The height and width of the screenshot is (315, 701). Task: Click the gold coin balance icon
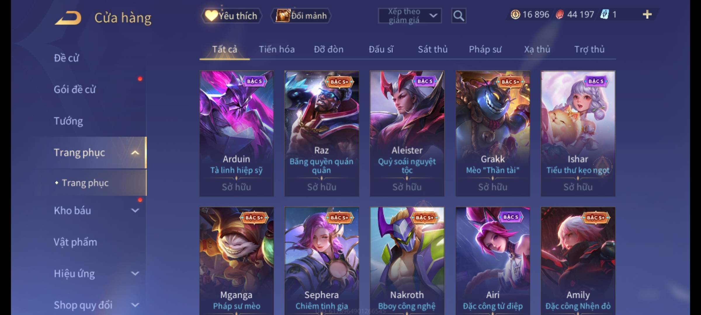pos(515,15)
